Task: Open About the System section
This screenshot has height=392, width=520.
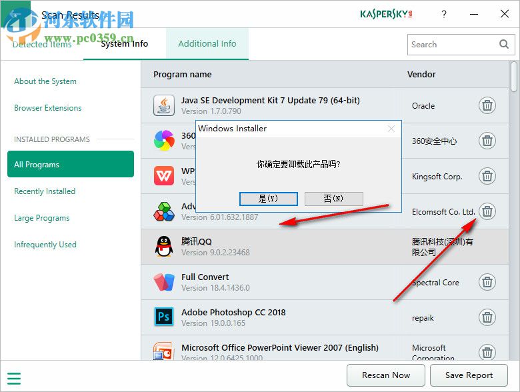Action: point(45,81)
